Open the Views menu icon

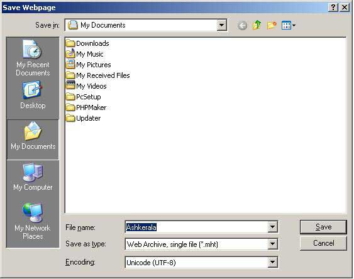click(x=289, y=25)
